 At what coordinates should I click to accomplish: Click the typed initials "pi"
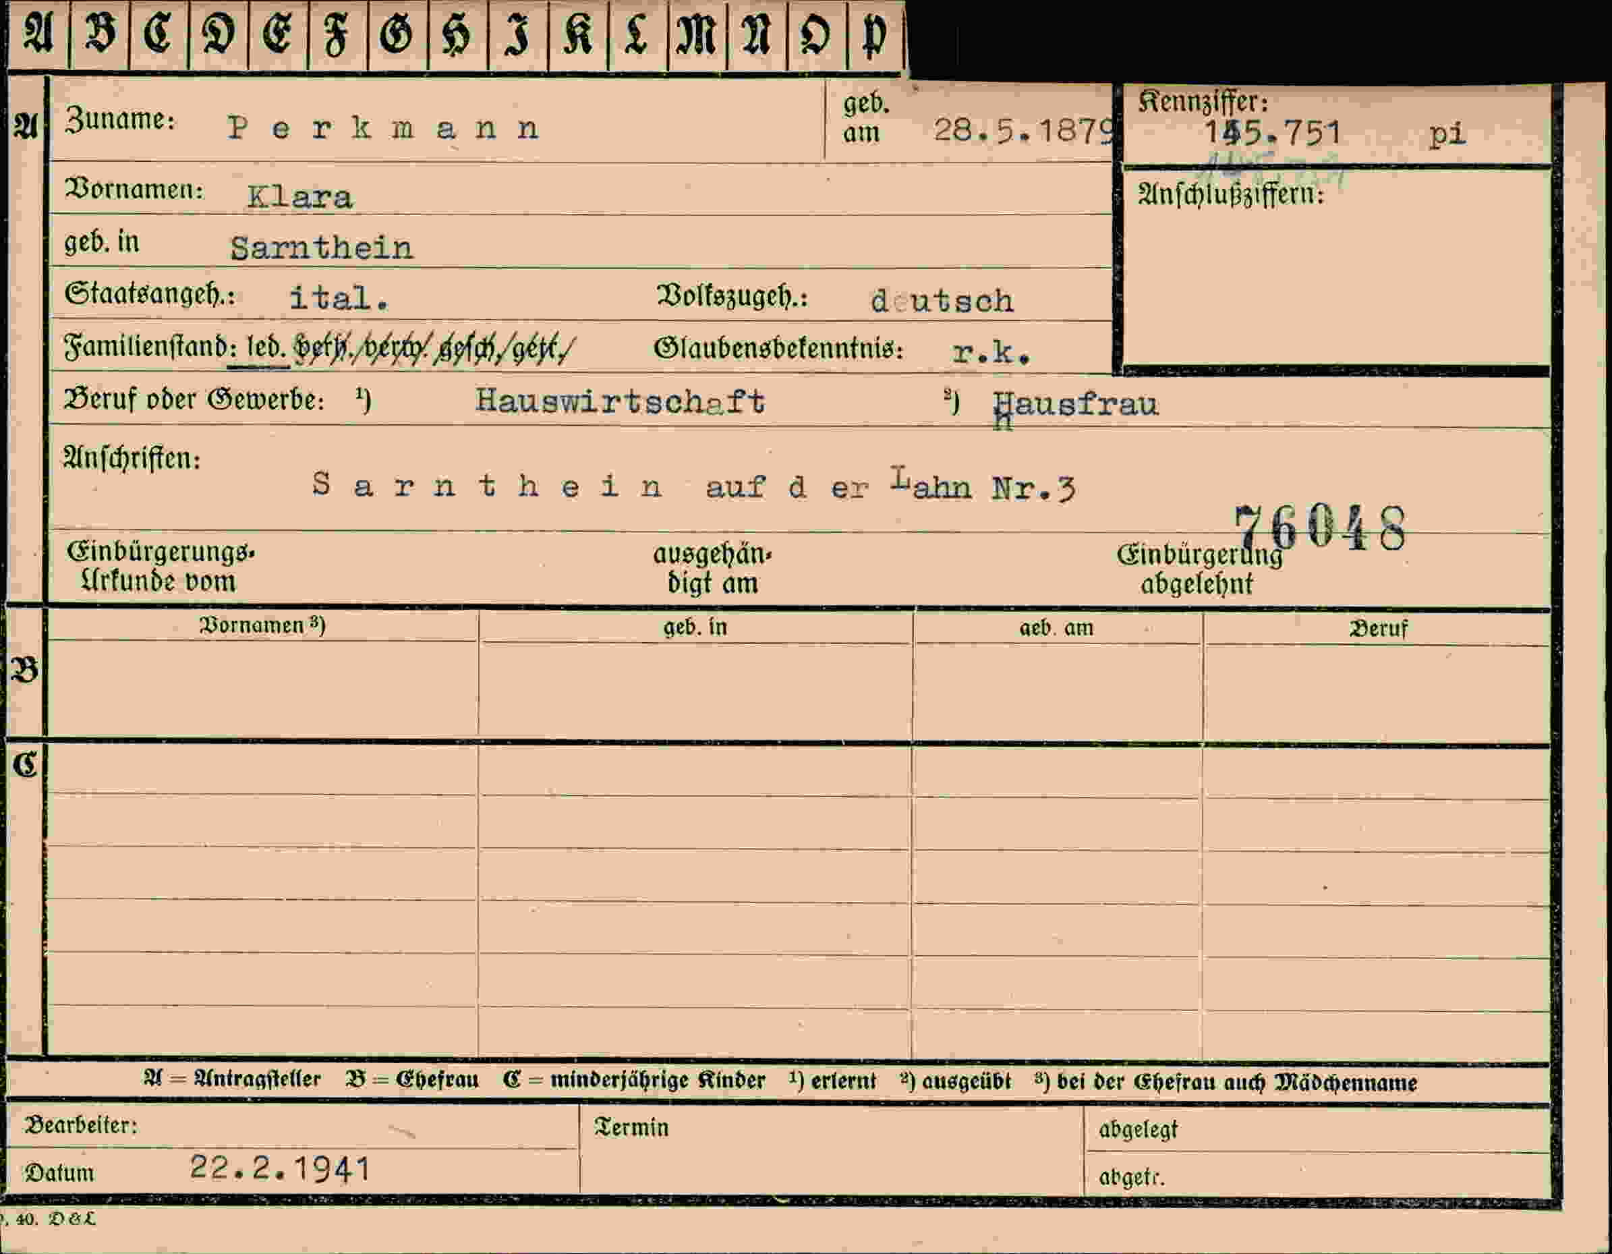1447,135
